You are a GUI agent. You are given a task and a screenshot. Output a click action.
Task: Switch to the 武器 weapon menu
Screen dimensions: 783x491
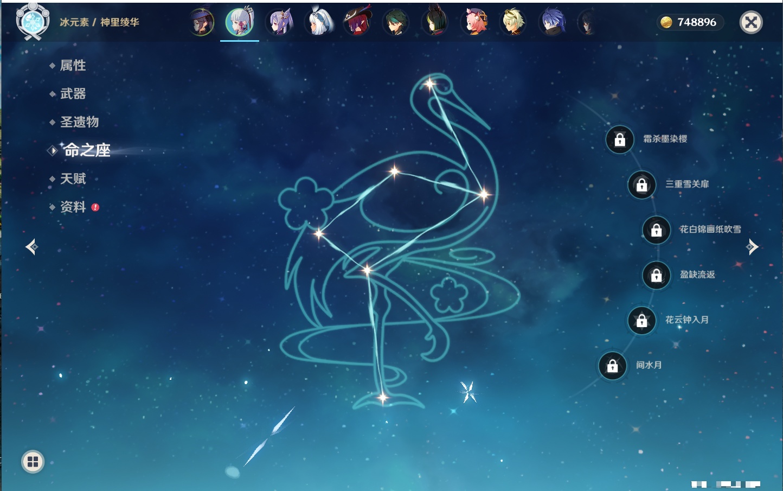point(73,94)
